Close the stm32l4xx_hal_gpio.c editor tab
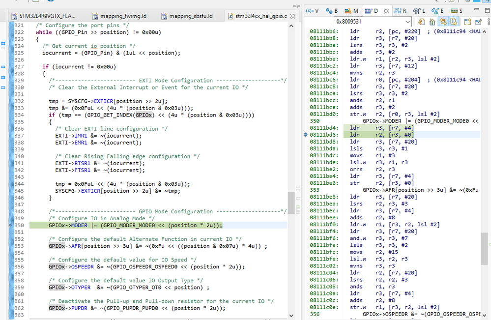Viewport: 491px width, 320px height. coord(293,16)
